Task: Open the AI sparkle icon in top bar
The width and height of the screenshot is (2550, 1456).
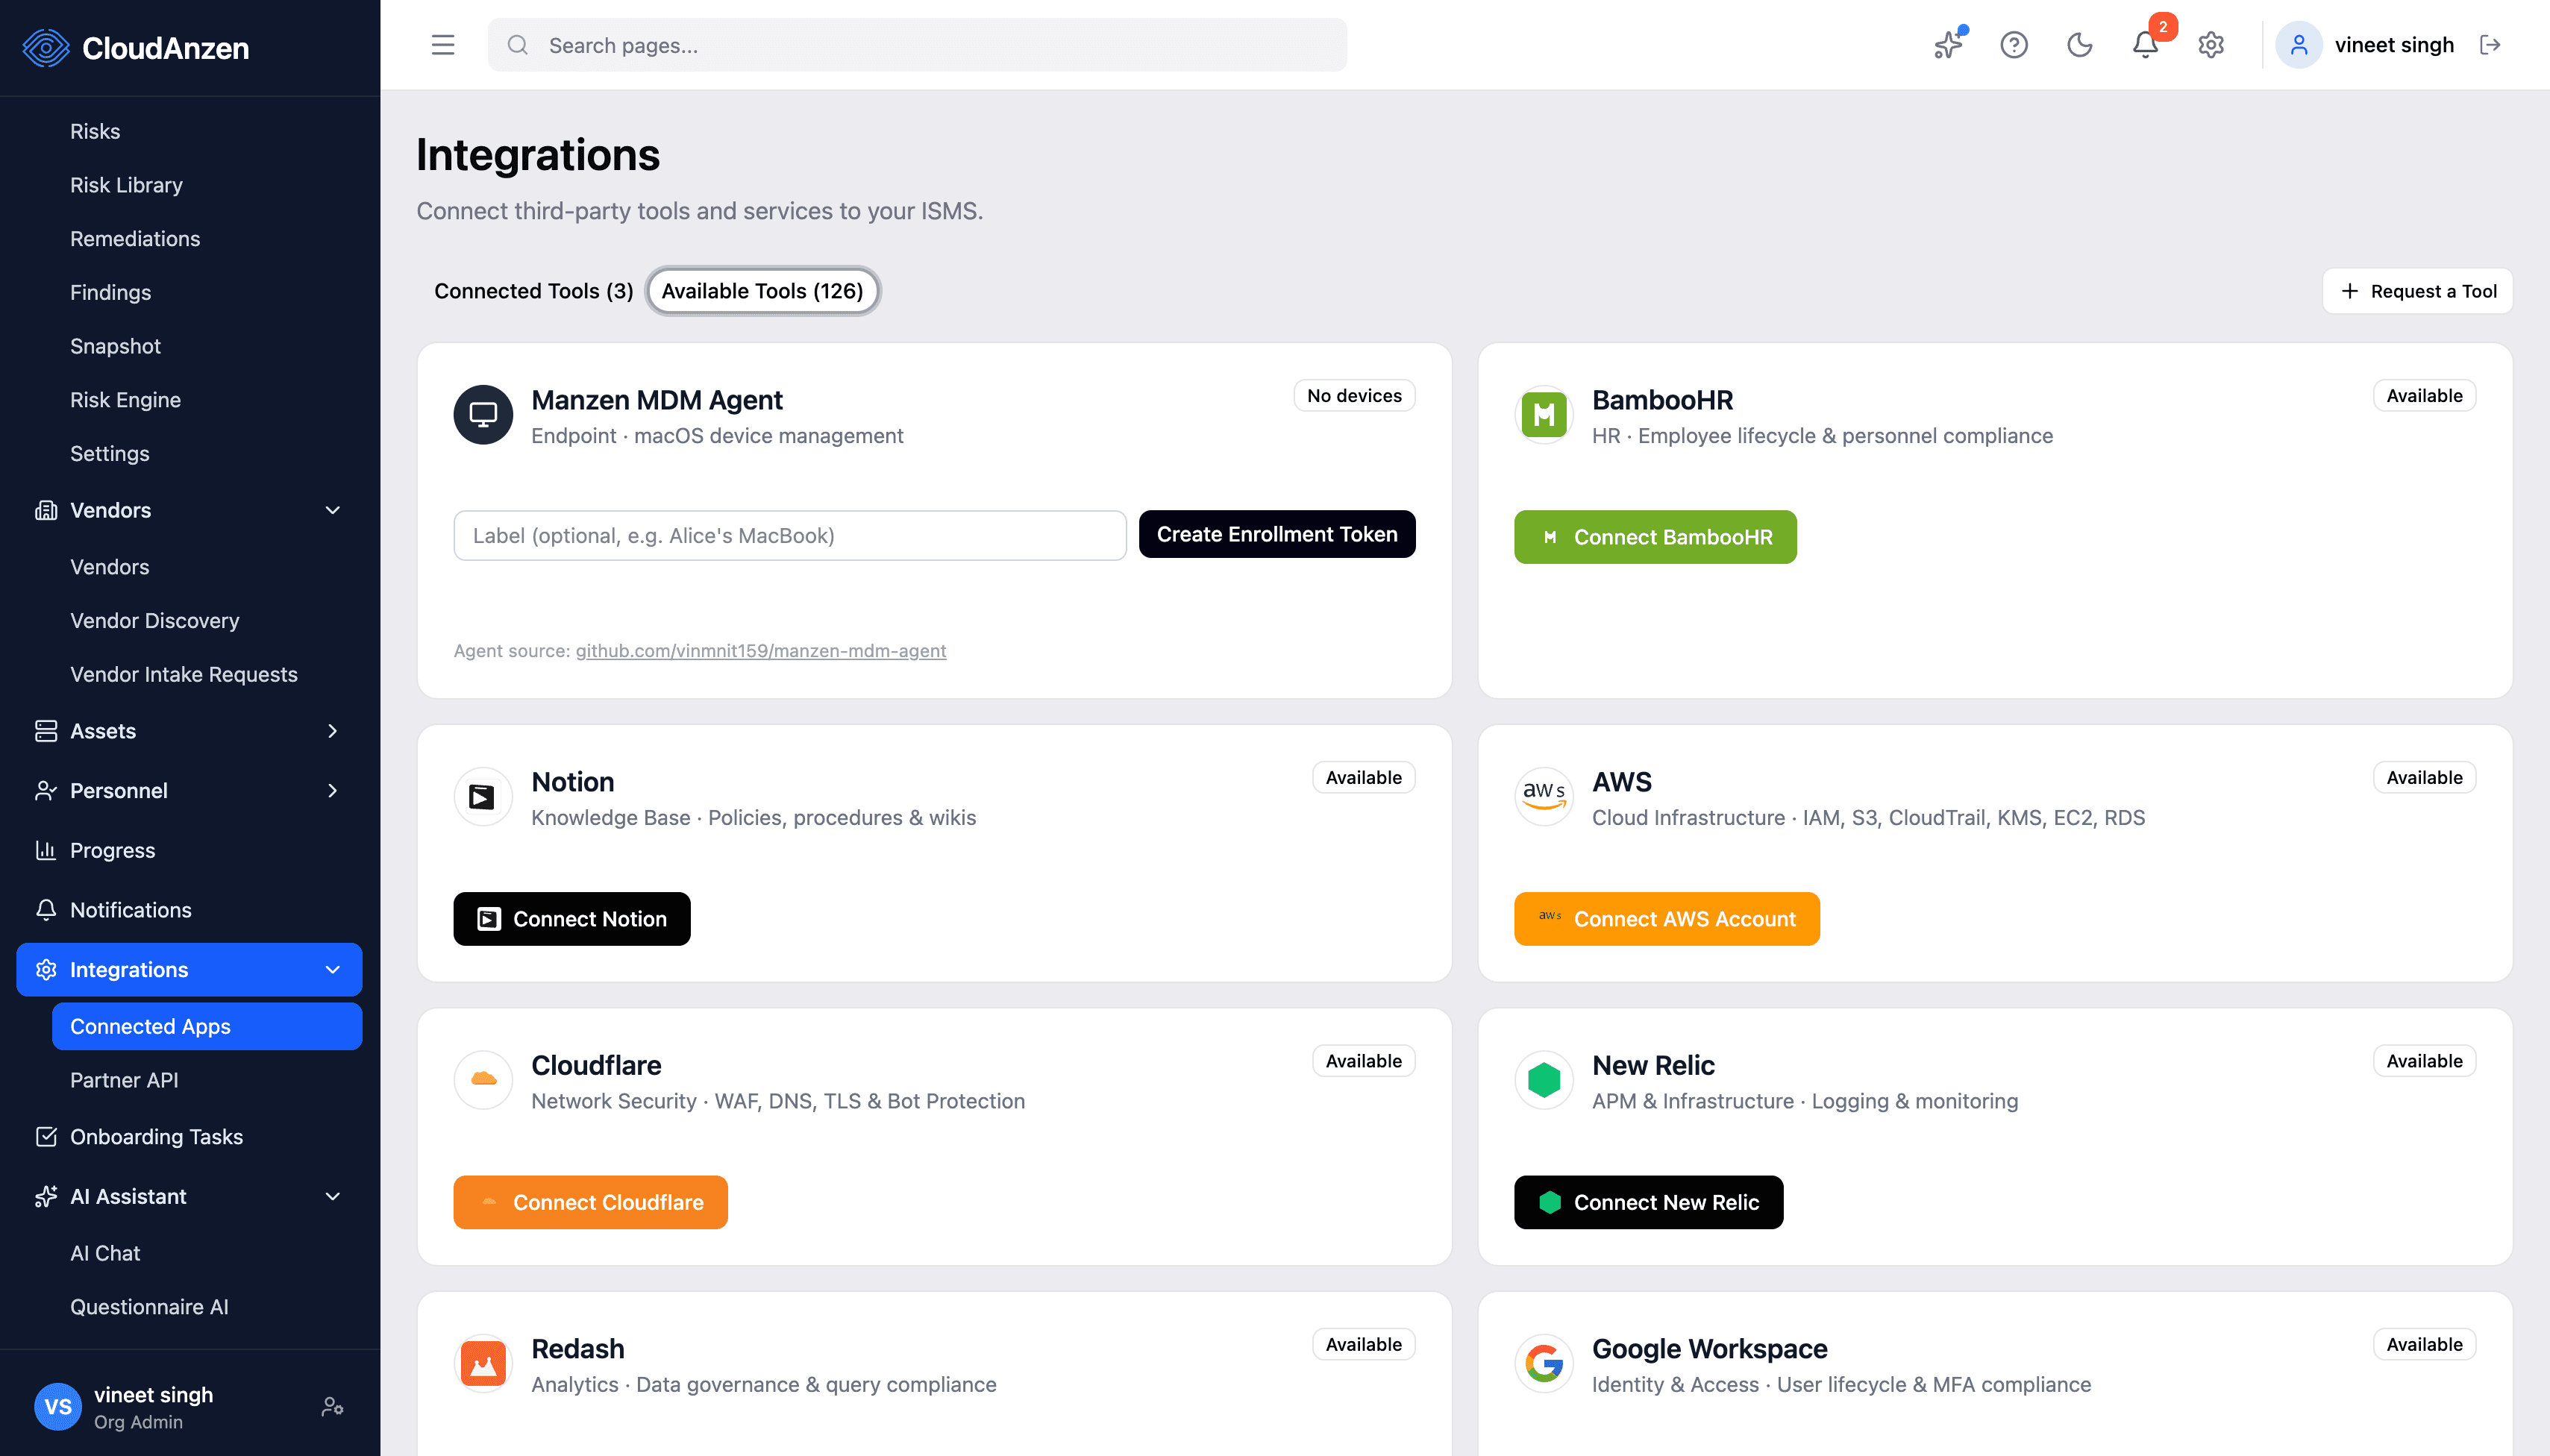Action: pos(1948,45)
